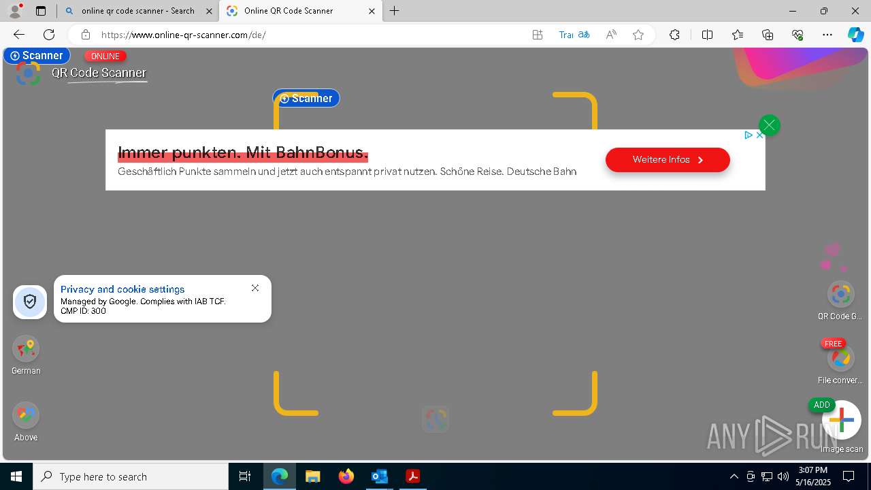Screen dimensions: 871x490
Task: Click the Above icon in left sidebar
Action: tap(26, 415)
